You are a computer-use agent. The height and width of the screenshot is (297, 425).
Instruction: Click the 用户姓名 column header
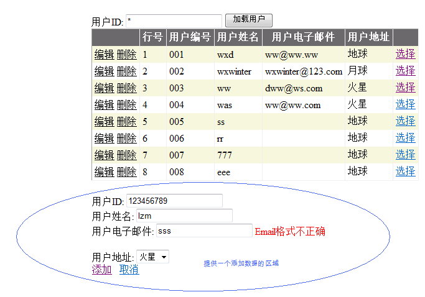click(x=238, y=37)
